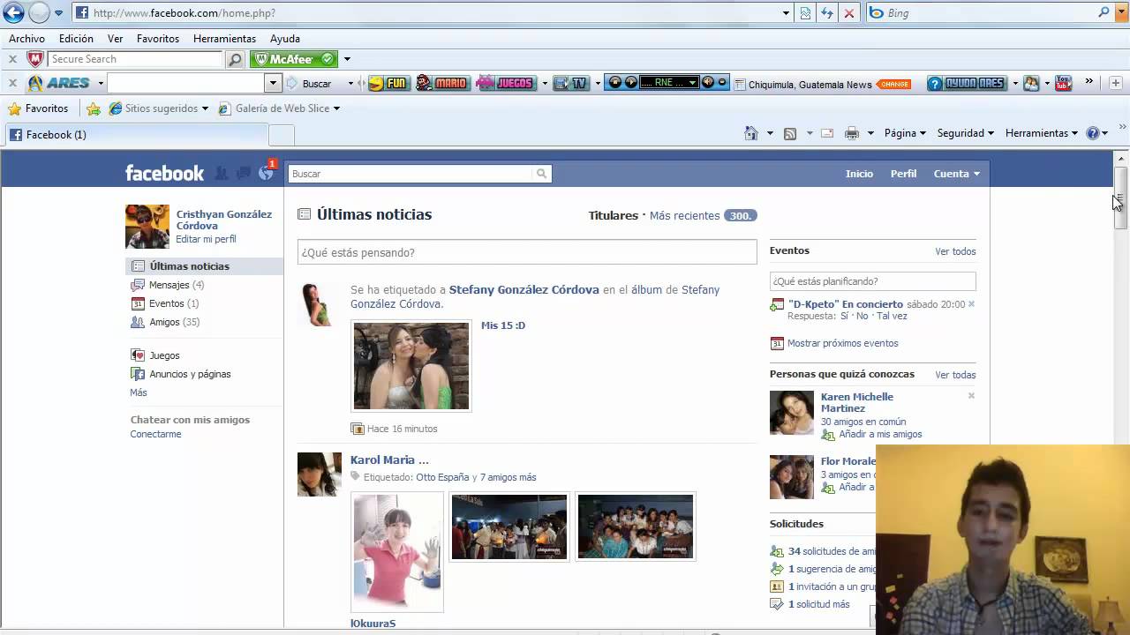Viewport: 1130px width, 635px height.
Task: Open the McAfee toolbar dropdown arrow
Action: [x=347, y=59]
